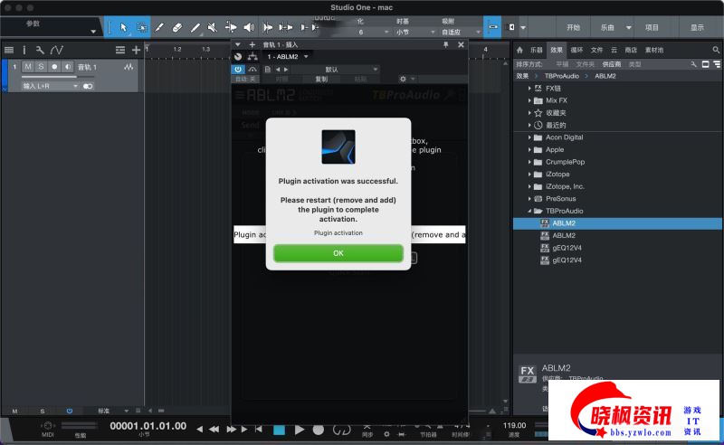Image resolution: width=724 pixels, height=445 pixels.
Task: Open the 开始 start page
Action: [573, 28]
